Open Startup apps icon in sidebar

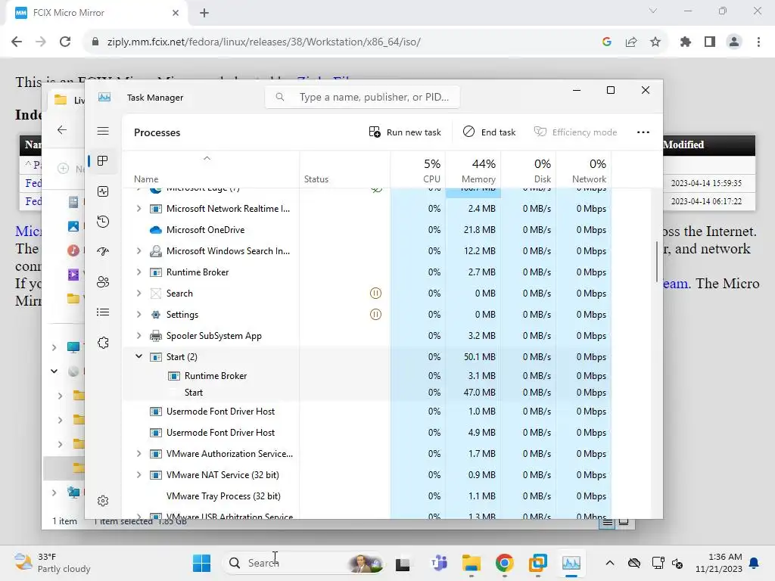[x=103, y=251]
